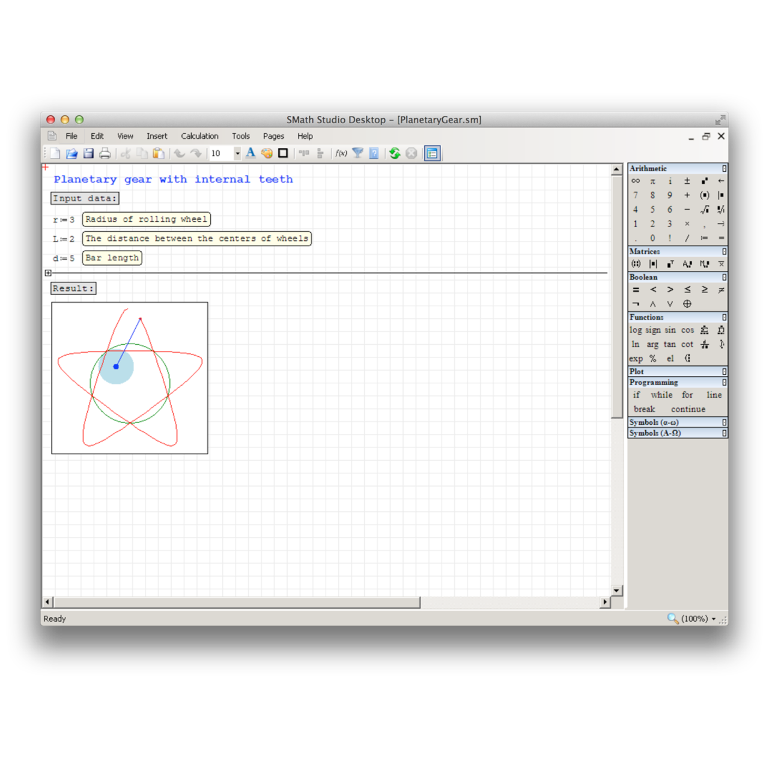The image size is (769, 769).
Task: Expand the Symbols (α-ω) panel
Action: pos(724,422)
